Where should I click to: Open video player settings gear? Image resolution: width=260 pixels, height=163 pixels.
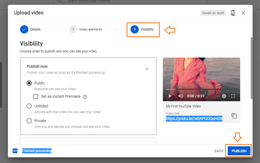point(224,96)
